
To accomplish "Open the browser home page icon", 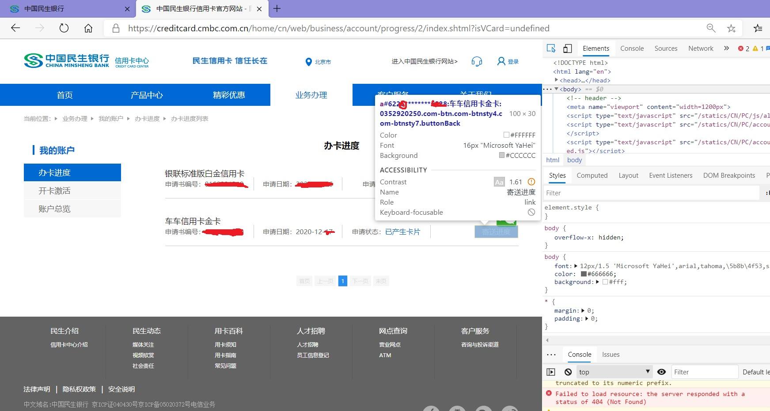I will point(88,28).
